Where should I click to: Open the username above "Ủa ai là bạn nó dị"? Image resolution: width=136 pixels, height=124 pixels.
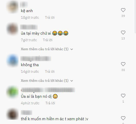click(x=48, y=90)
